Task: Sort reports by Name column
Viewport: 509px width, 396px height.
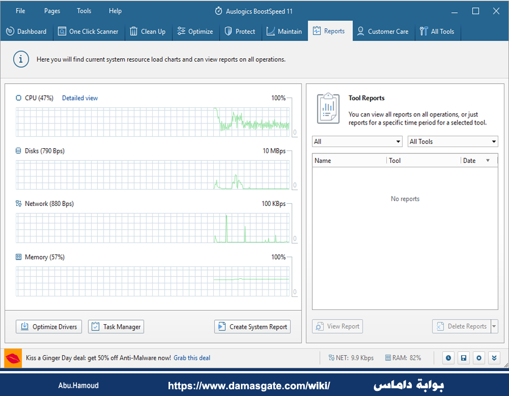Action: tap(350, 160)
